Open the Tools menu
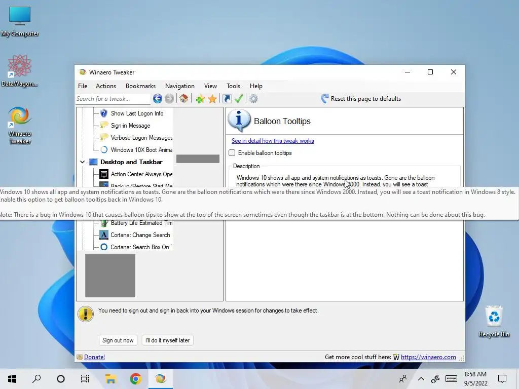Screen dimensions: 519x389 tap(233, 86)
